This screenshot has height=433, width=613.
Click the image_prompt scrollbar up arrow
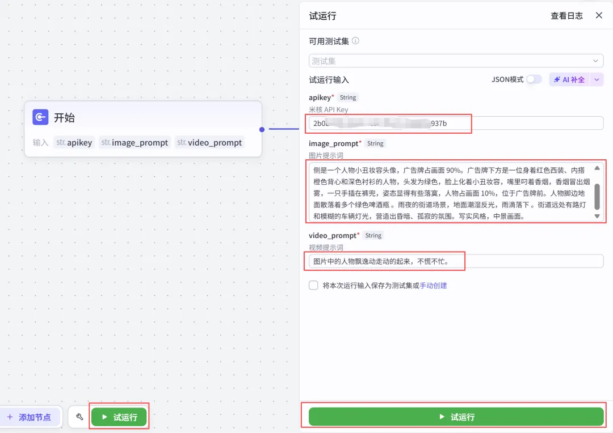point(597,168)
